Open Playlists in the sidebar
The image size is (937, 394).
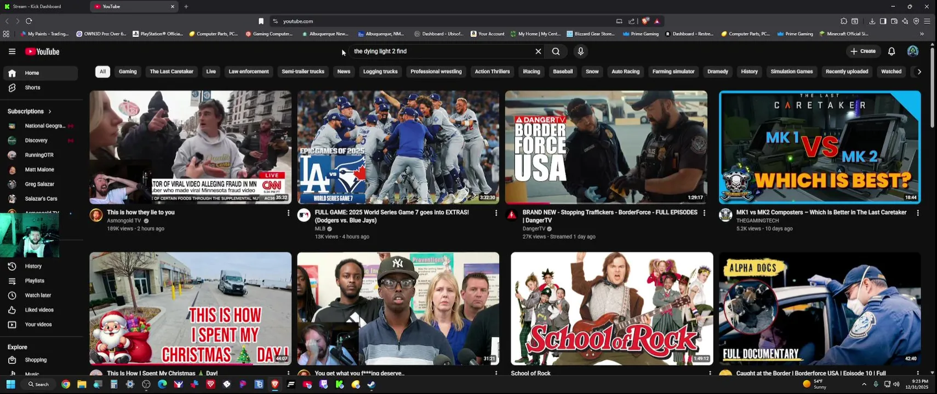[x=40, y=281]
